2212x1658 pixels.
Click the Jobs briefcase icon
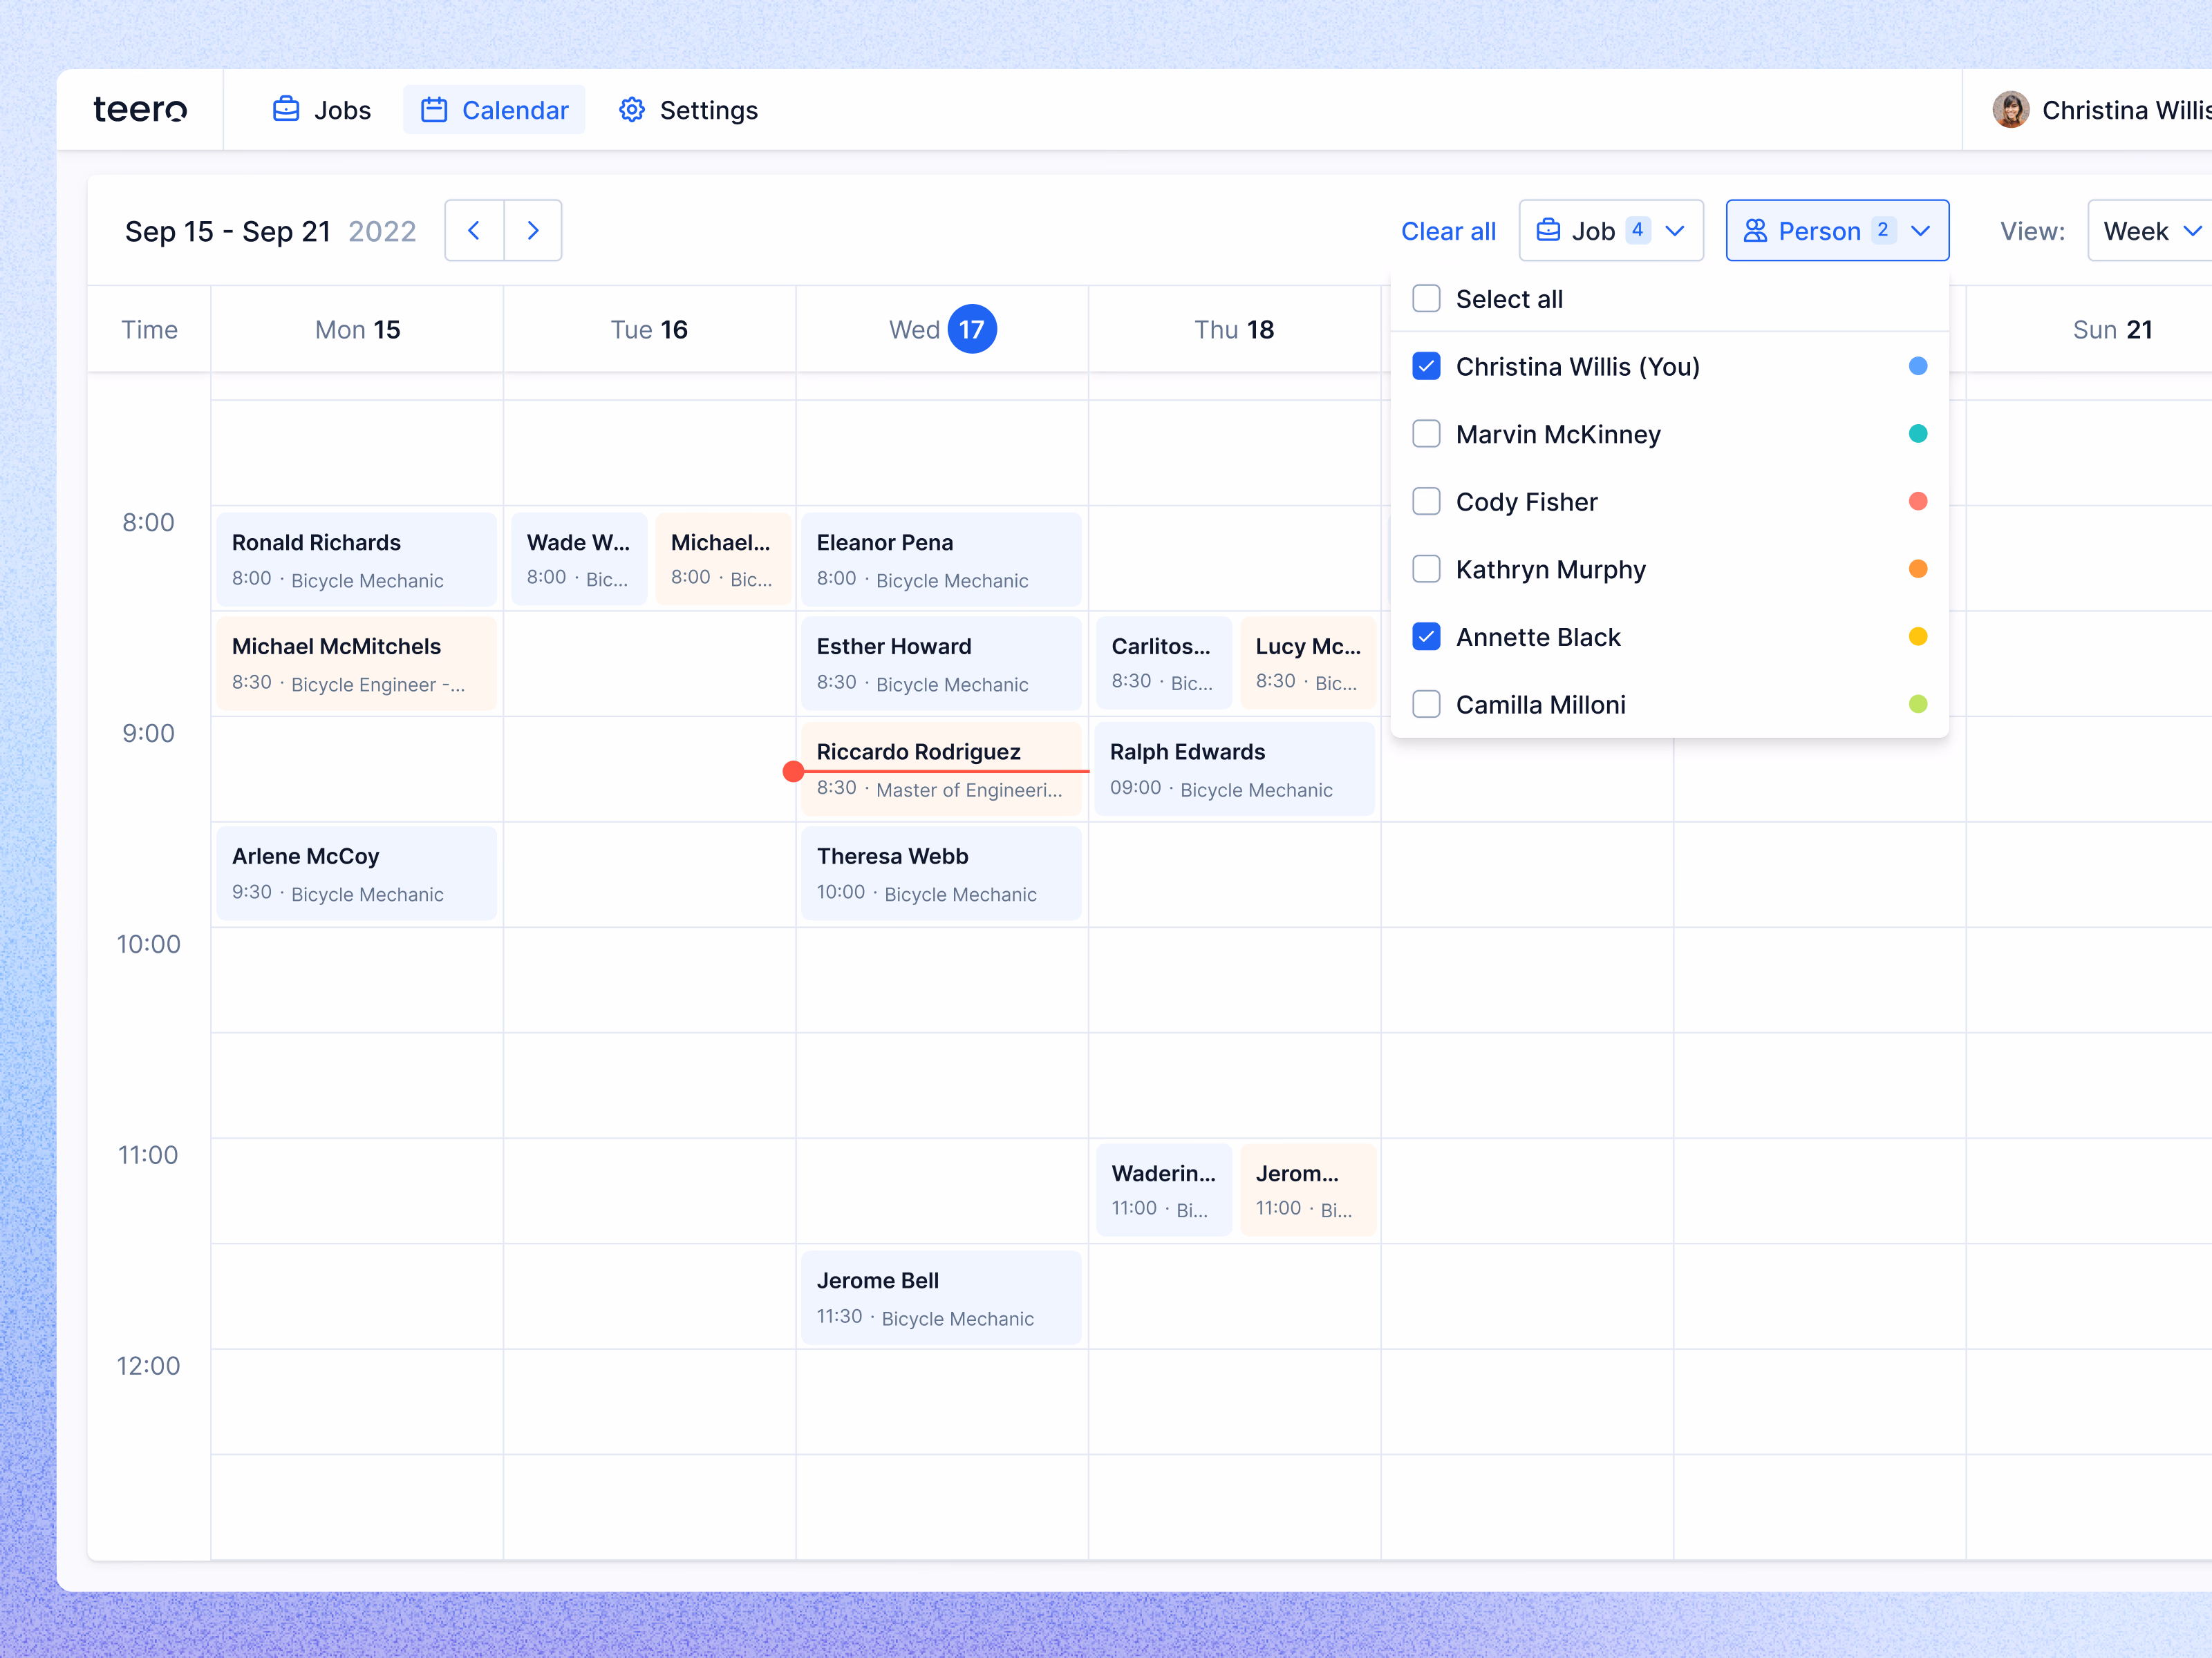coord(286,109)
